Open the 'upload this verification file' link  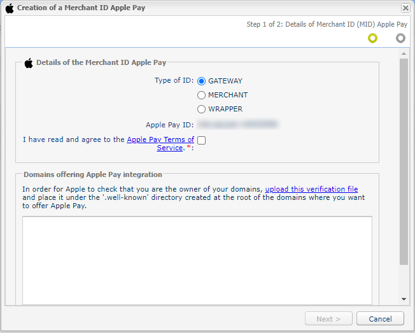(311, 189)
